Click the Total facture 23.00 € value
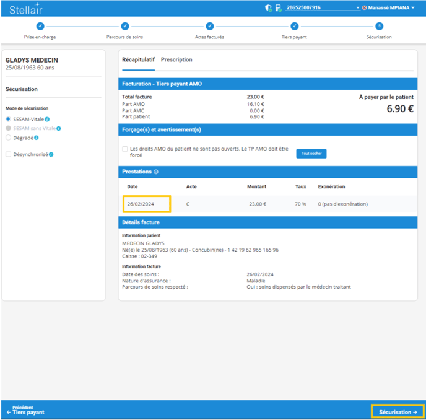 point(255,97)
